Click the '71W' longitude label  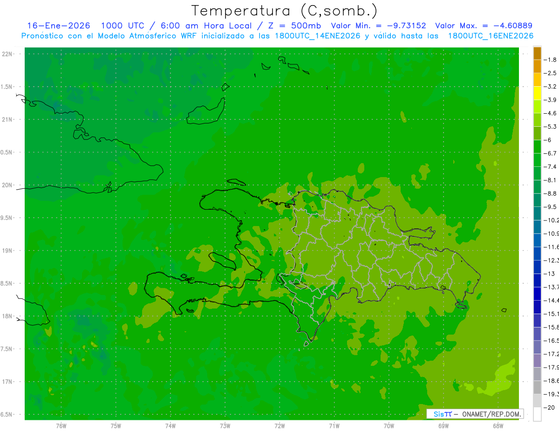334,426
